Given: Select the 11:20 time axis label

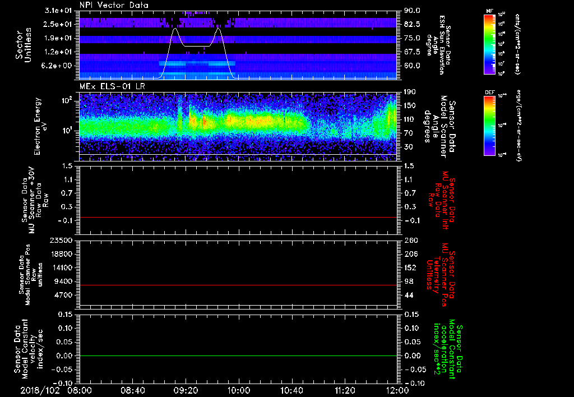Looking at the screenshot, I should point(345,389).
